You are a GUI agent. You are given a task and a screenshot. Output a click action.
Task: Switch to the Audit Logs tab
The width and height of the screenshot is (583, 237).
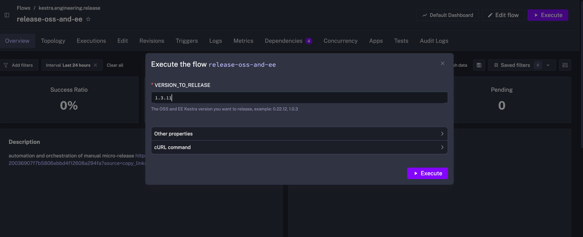pos(434,41)
